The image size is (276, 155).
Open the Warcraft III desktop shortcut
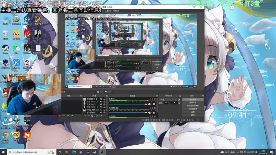coord(38,20)
